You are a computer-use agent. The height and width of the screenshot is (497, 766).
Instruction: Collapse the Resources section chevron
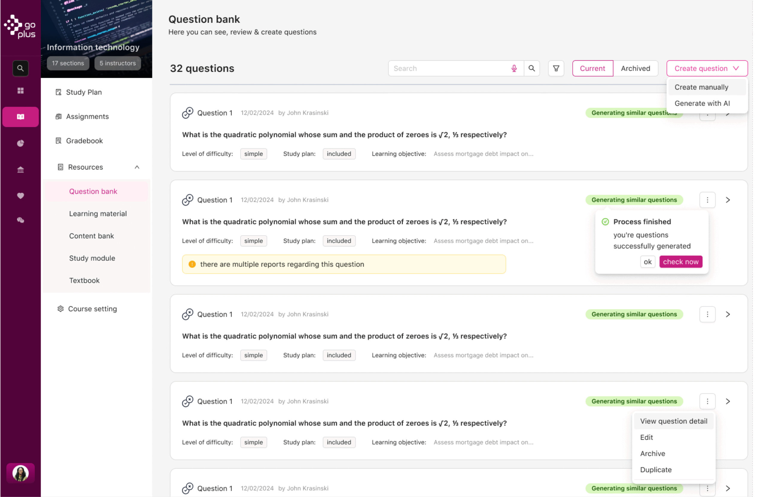137,167
